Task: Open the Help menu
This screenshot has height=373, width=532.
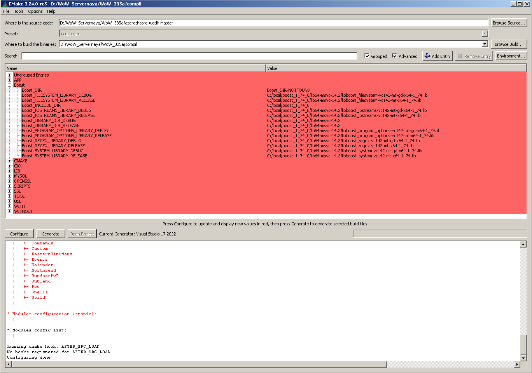Action: (x=51, y=11)
